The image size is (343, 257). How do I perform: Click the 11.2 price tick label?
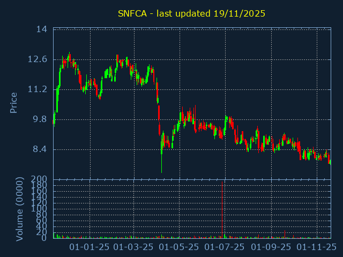[39, 89]
